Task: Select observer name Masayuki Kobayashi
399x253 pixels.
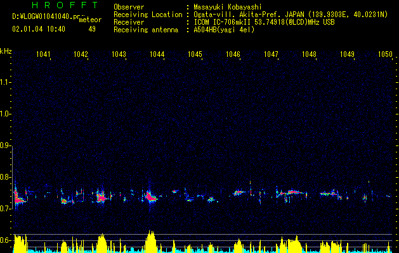Action: [228, 7]
